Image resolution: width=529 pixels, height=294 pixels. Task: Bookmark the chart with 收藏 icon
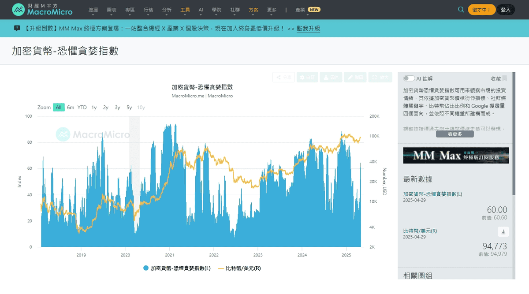[505, 78]
